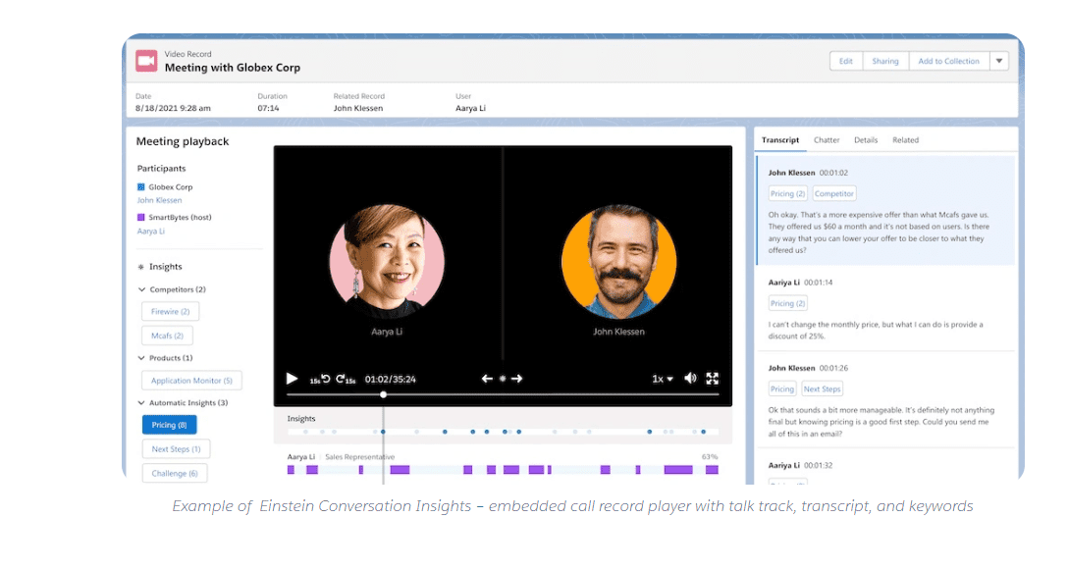Open the 1x playback speed dropdown
Viewport: 1068px width, 569px height.
(x=662, y=379)
